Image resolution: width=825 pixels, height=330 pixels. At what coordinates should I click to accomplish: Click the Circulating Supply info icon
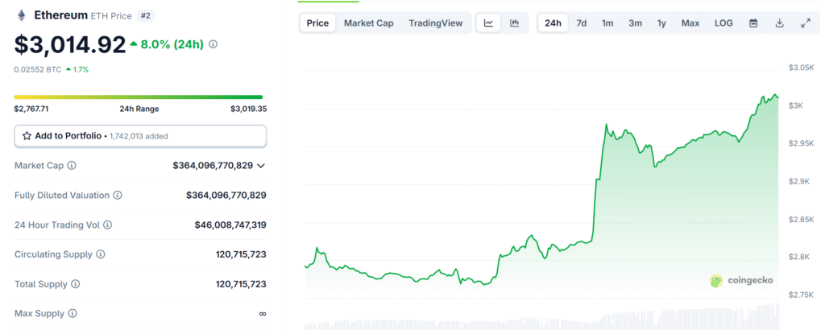(x=101, y=254)
